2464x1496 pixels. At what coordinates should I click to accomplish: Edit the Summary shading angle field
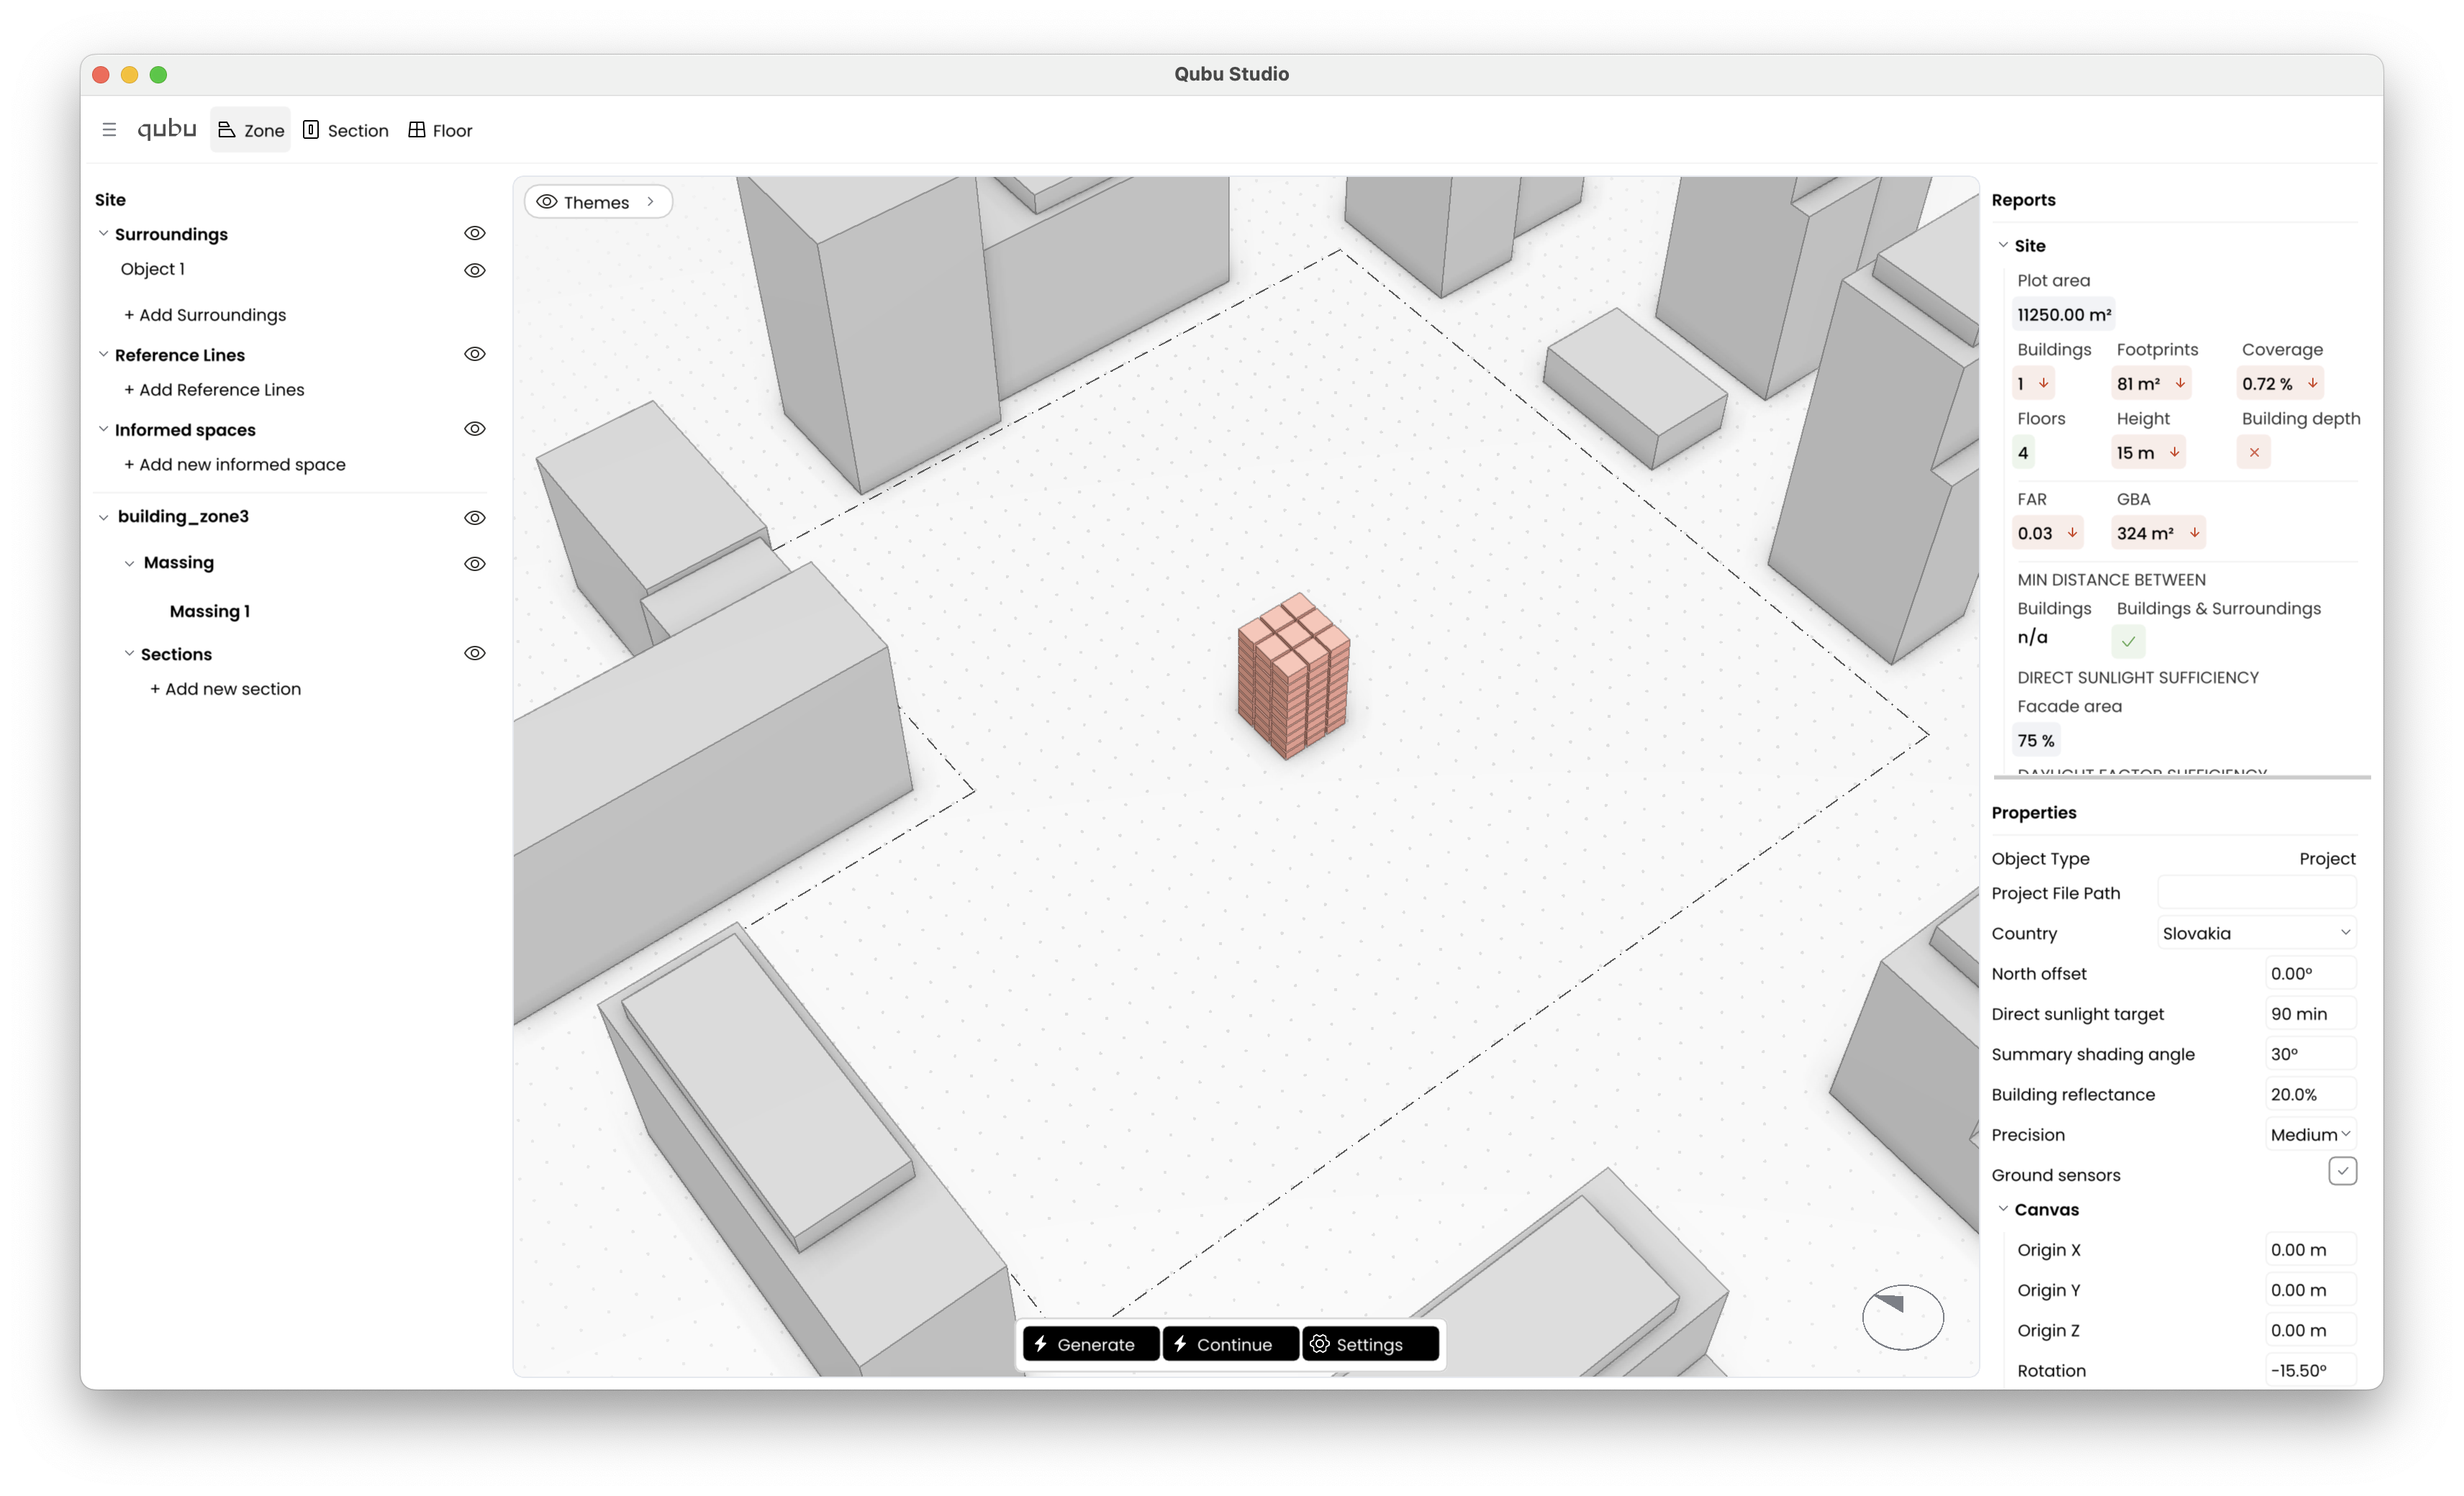click(x=2310, y=1053)
